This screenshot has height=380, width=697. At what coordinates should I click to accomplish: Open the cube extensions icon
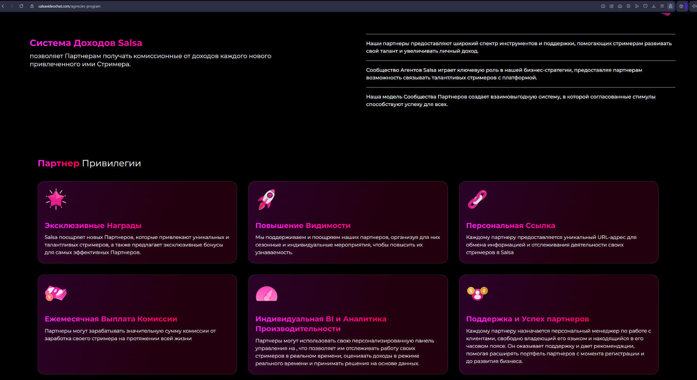coord(681,6)
